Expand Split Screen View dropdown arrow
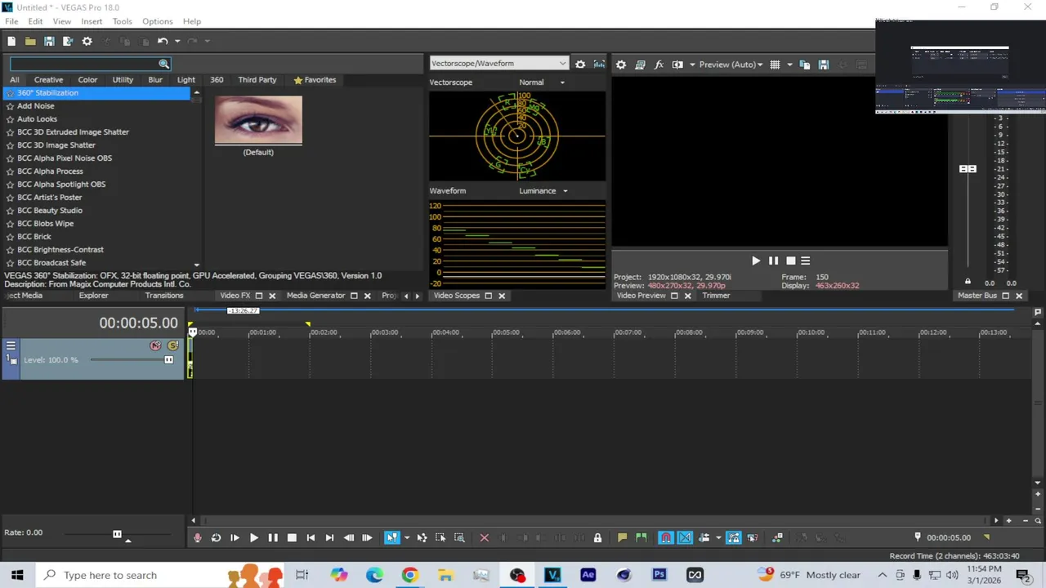The width and height of the screenshot is (1046, 588). point(692,65)
